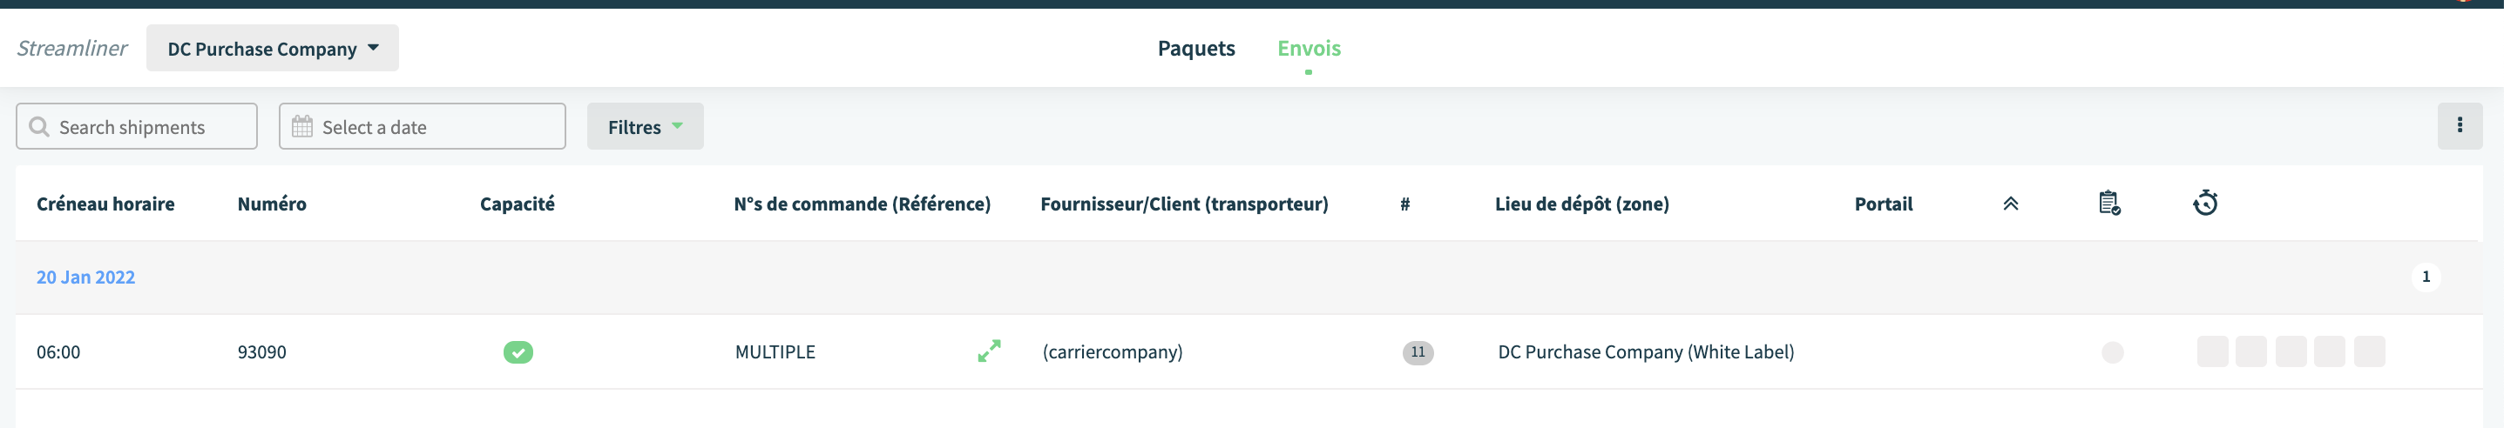2504x428 pixels.
Task: Open the DC Purchase Company dropdown
Action: click(272, 49)
